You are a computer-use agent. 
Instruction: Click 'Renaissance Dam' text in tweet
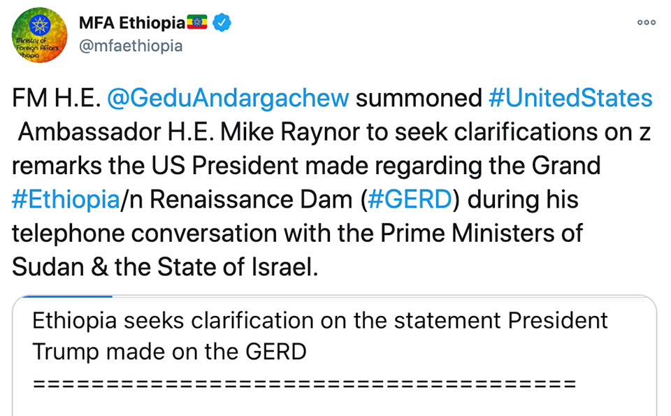251,200
